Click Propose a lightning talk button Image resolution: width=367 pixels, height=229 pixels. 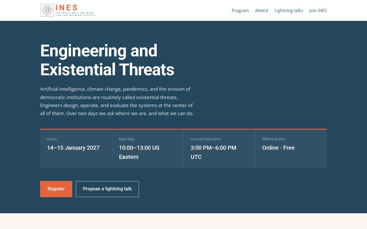tap(107, 189)
